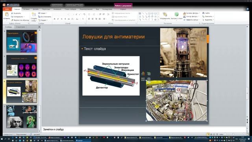252x142 pixels.
Task: Close the slides thumbnail pane
Action: pos(39,27)
